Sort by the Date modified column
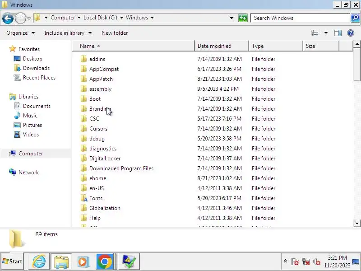Viewport: 361px width, 271px height. [222, 46]
